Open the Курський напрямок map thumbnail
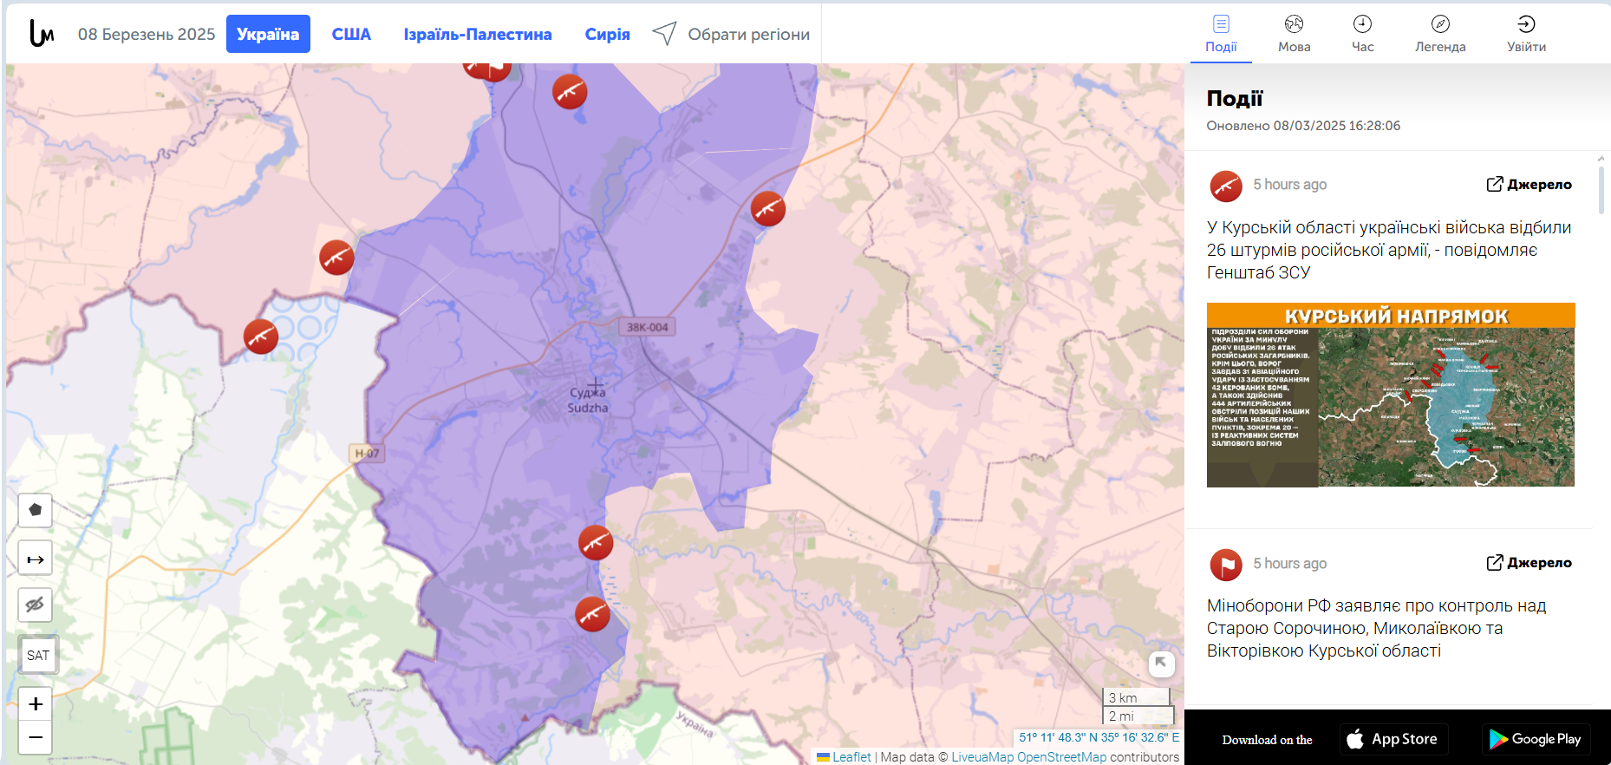This screenshot has width=1611, height=765. (1391, 395)
